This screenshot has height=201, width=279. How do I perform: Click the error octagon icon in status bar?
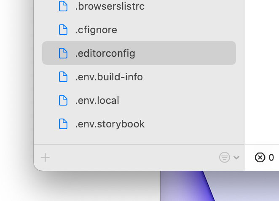coord(260,158)
